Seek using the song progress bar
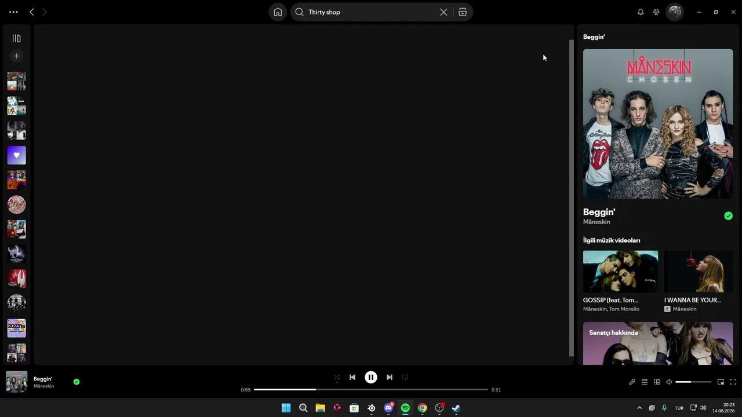 [x=371, y=390]
